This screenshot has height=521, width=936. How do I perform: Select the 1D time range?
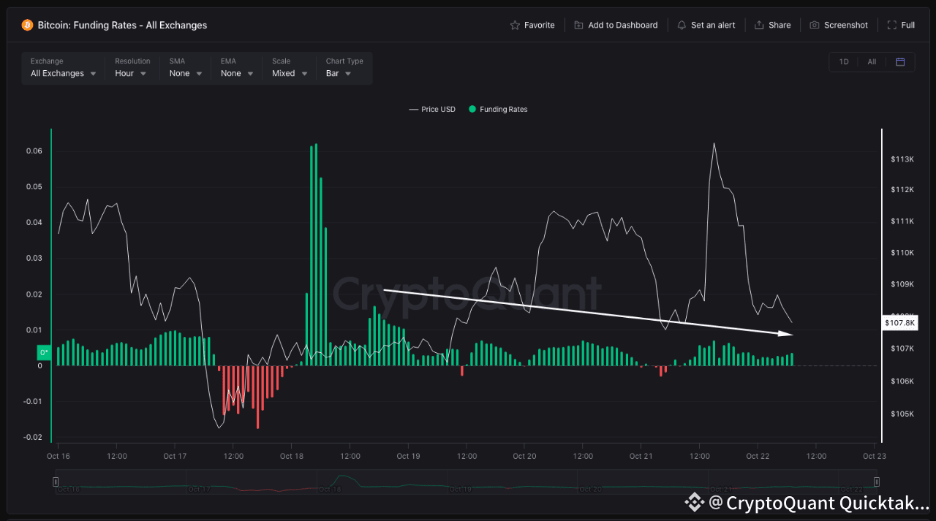(844, 62)
